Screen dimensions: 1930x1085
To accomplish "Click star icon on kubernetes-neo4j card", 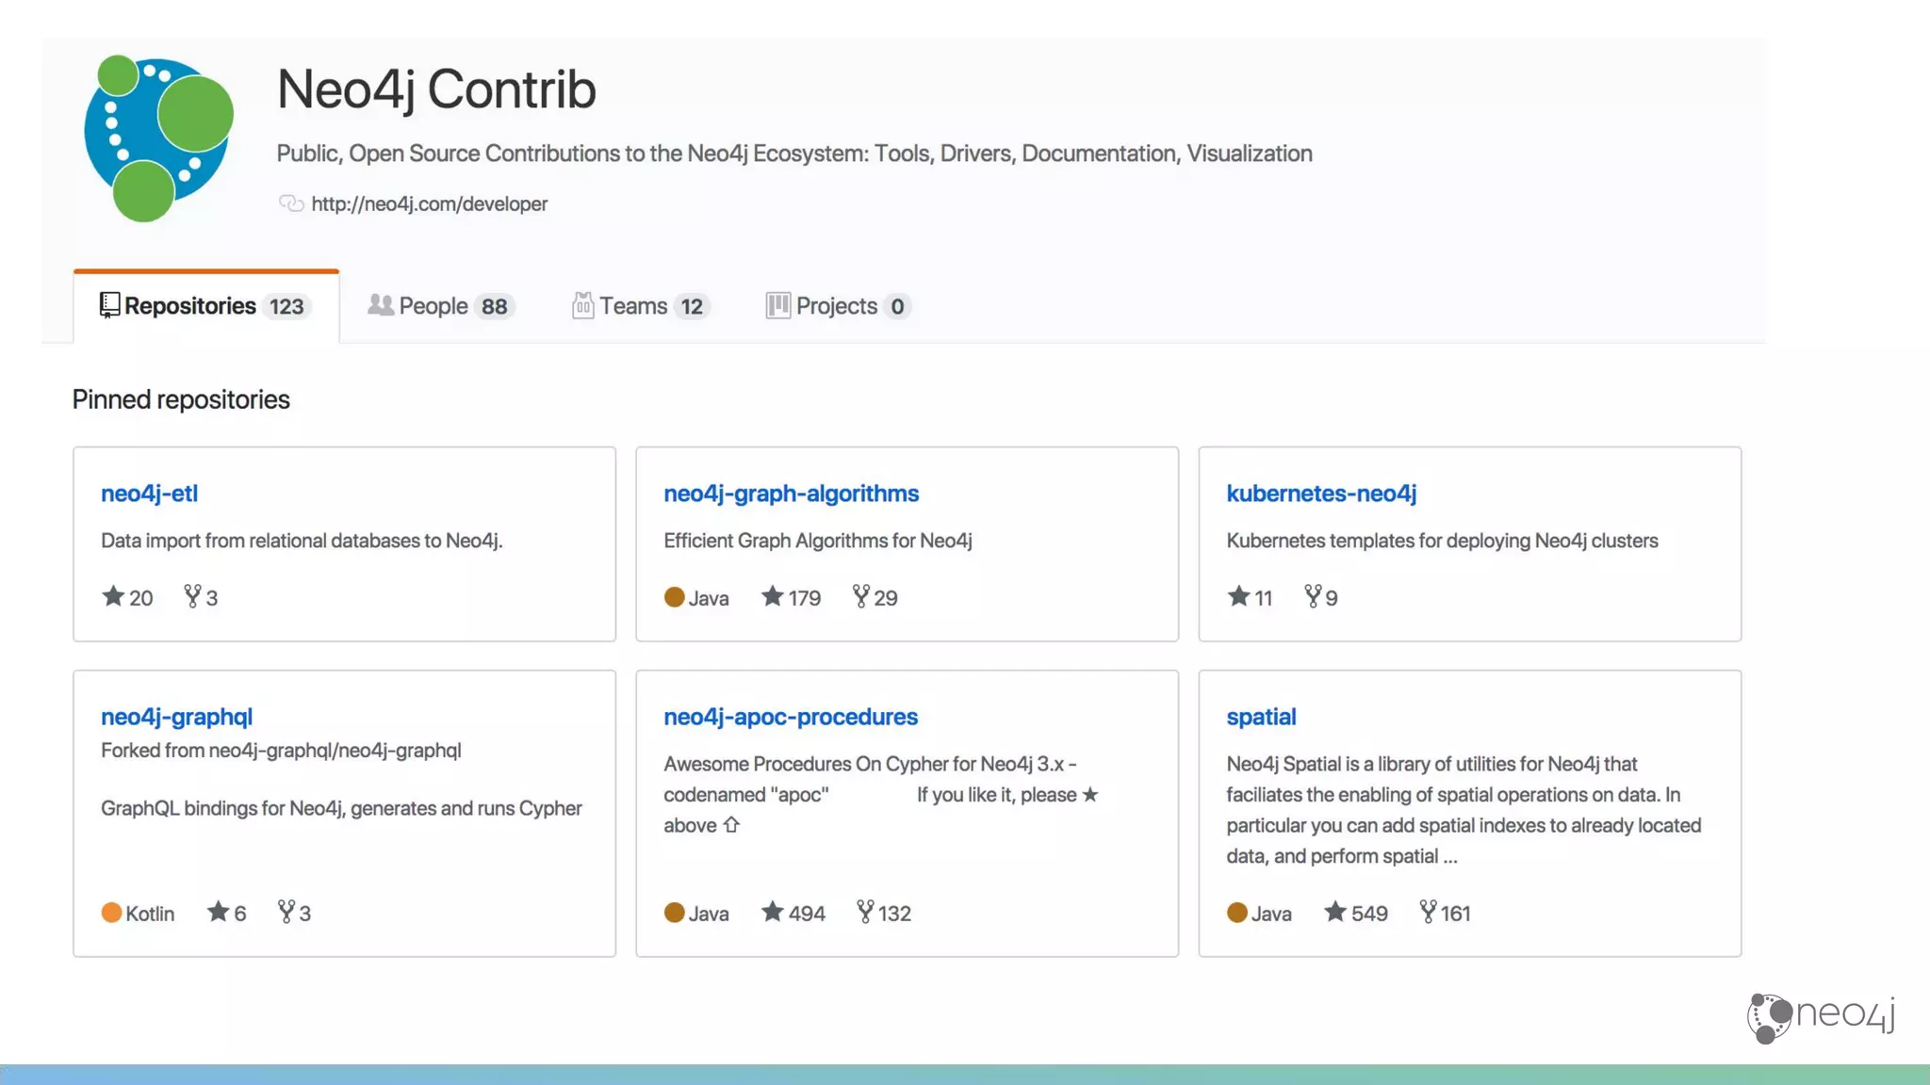I will pos(1238,596).
